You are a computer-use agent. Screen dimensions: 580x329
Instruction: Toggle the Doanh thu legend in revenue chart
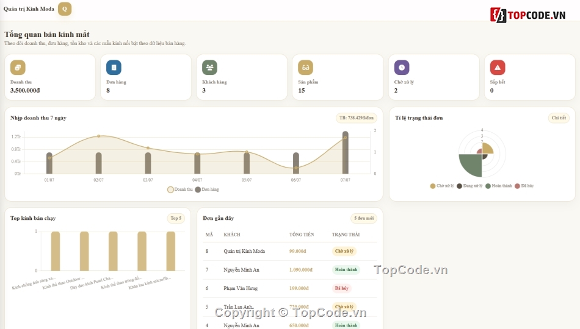tap(180, 189)
